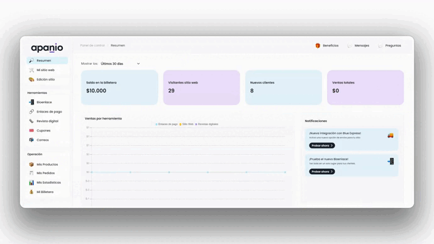This screenshot has width=434, height=244.
Task: Click the Edición sitio palette icon
Action: (x=31, y=79)
